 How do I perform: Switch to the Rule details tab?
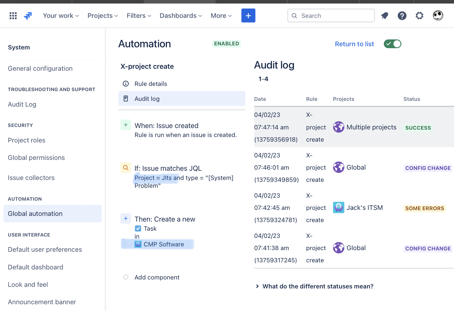click(151, 84)
